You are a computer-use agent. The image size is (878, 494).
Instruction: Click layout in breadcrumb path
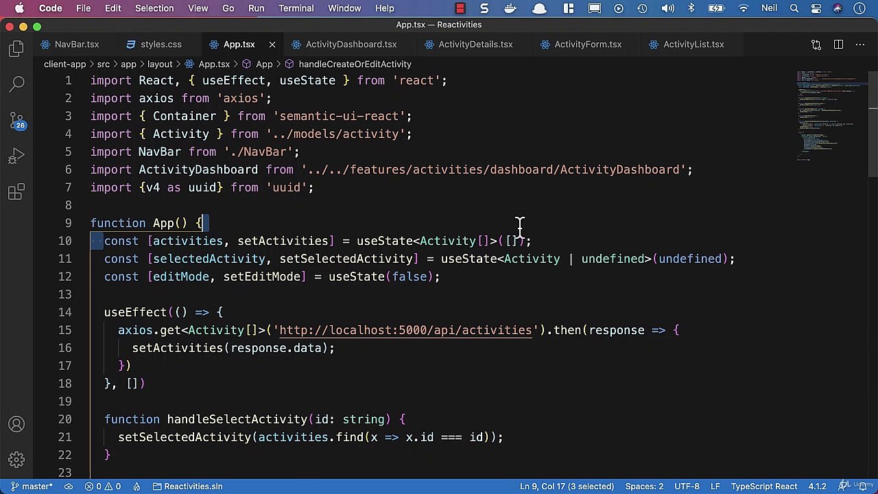coord(159,64)
